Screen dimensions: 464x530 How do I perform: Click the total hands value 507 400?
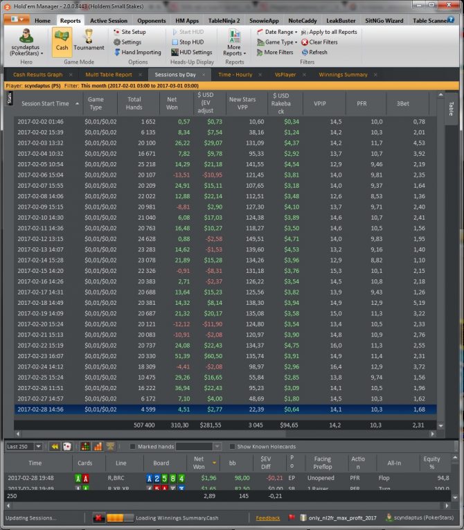click(144, 425)
